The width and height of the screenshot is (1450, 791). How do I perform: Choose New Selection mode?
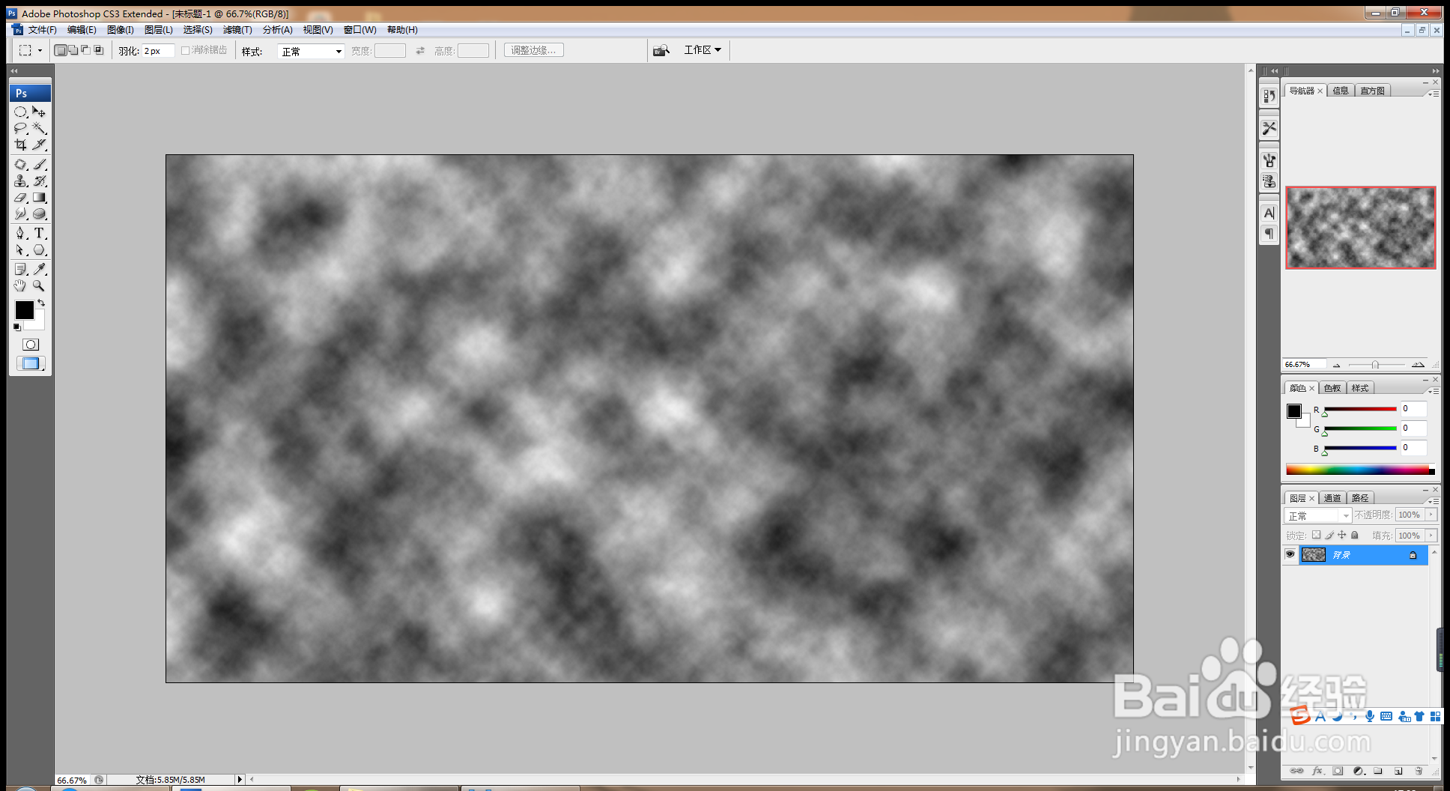(61, 50)
